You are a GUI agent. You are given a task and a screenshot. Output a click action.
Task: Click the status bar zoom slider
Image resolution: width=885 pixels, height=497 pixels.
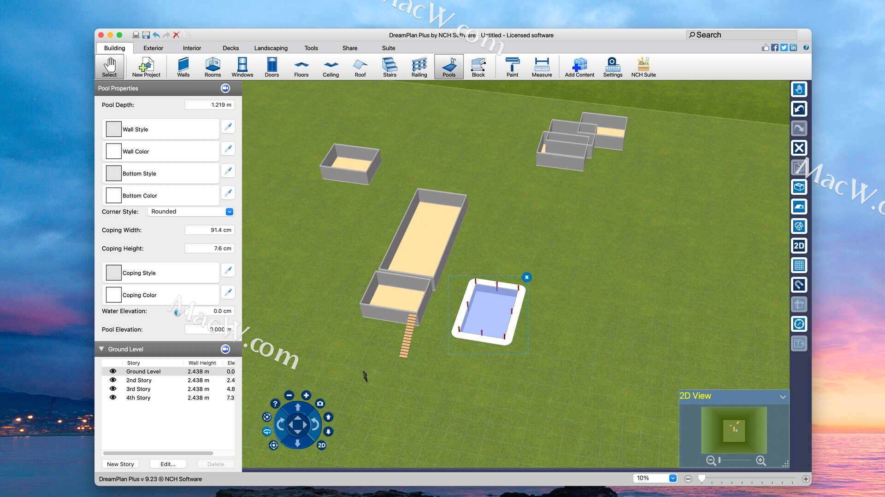coord(747,479)
